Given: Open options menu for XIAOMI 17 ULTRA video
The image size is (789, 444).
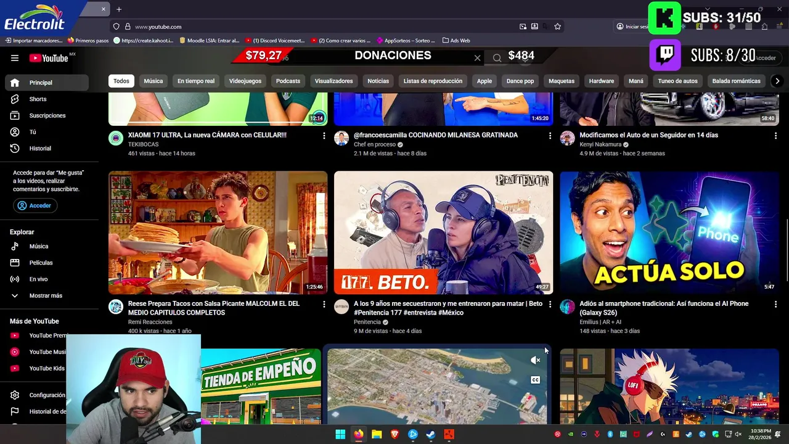Looking at the screenshot, I should (x=324, y=136).
